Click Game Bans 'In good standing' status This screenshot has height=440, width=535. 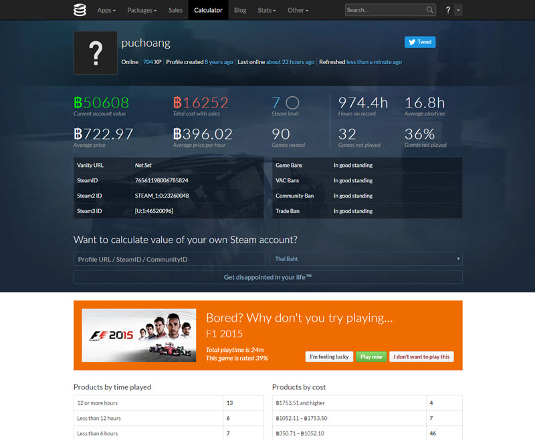click(x=353, y=165)
